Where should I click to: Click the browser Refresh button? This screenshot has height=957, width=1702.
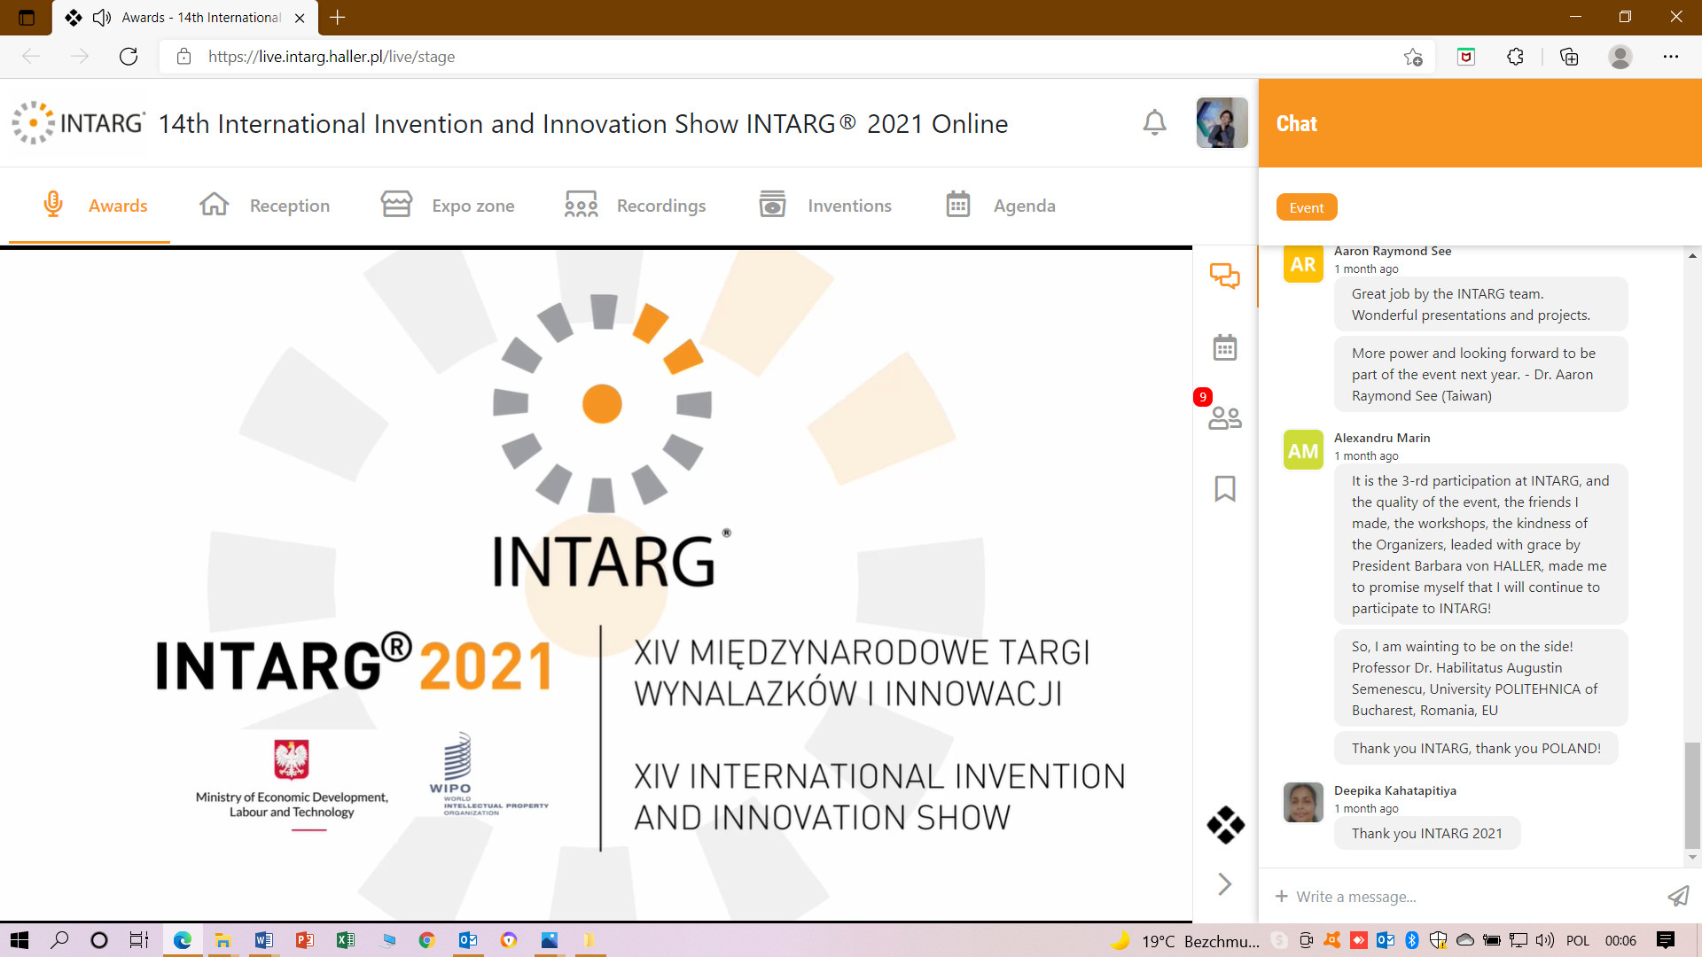pyautogui.click(x=129, y=57)
